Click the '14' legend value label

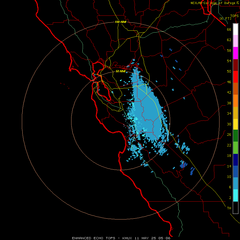[x=229, y=166]
